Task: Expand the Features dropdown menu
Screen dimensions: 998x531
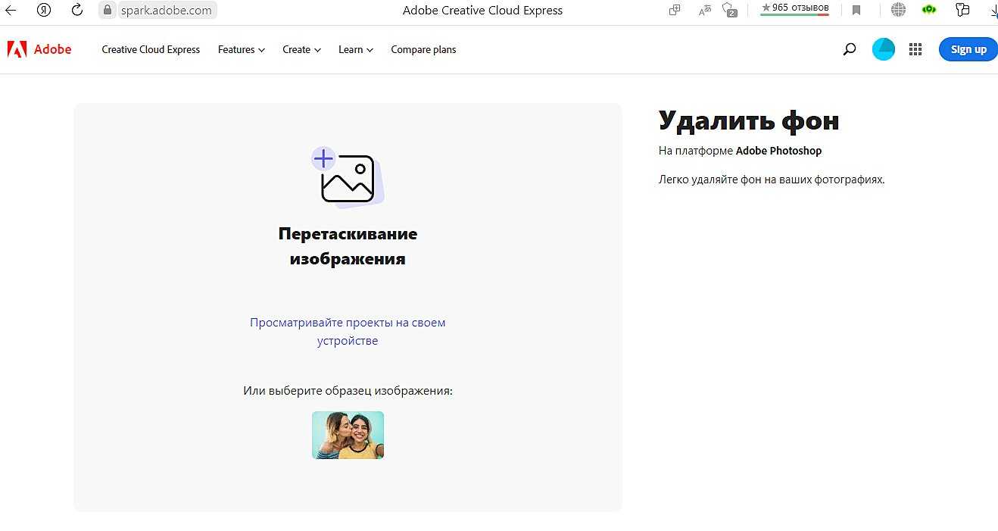Action: (241, 49)
